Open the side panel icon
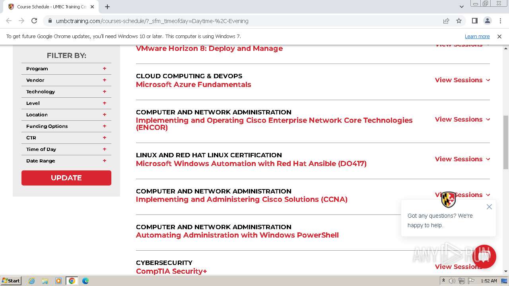 point(474,21)
